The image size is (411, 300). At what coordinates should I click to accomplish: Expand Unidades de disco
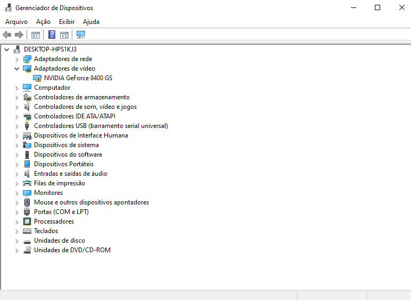point(17,241)
